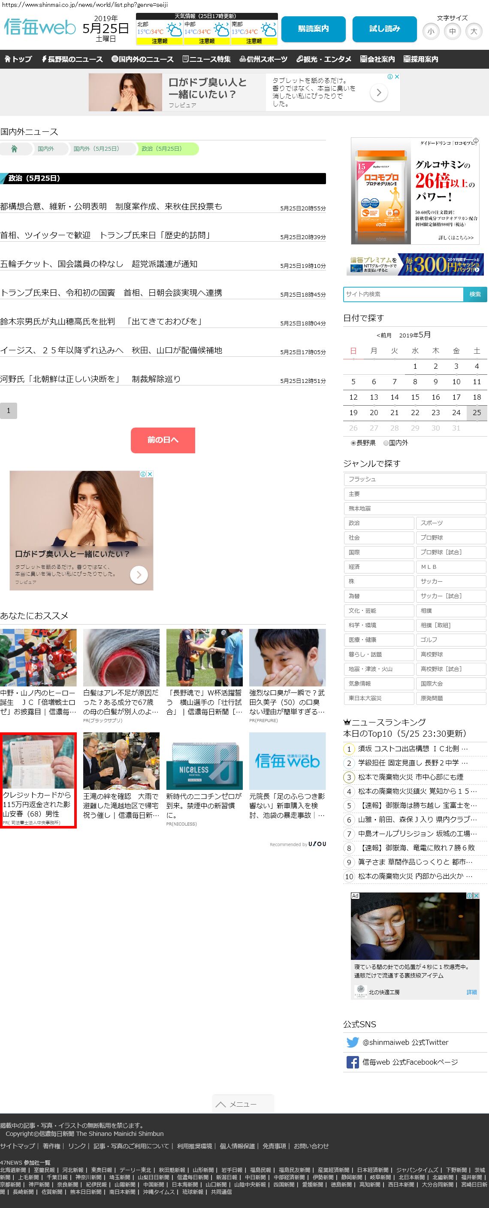Click the arrow icon on the top banner ad
This screenshot has width=489, height=1208.
pos(378,93)
